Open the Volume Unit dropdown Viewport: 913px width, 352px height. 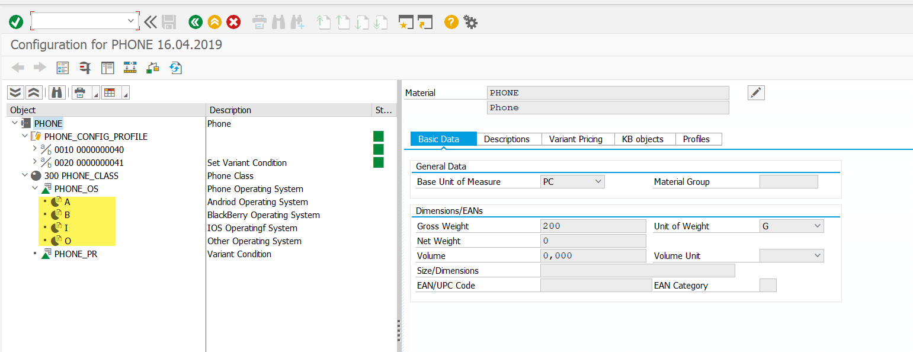[x=818, y=255]
